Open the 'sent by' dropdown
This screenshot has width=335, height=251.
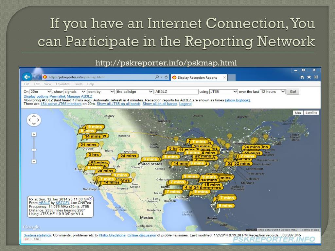pos(101,92)
